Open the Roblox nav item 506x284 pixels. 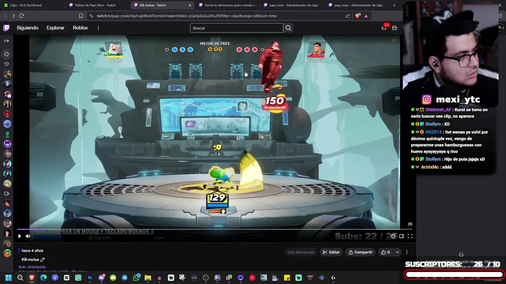pos(80,28)
